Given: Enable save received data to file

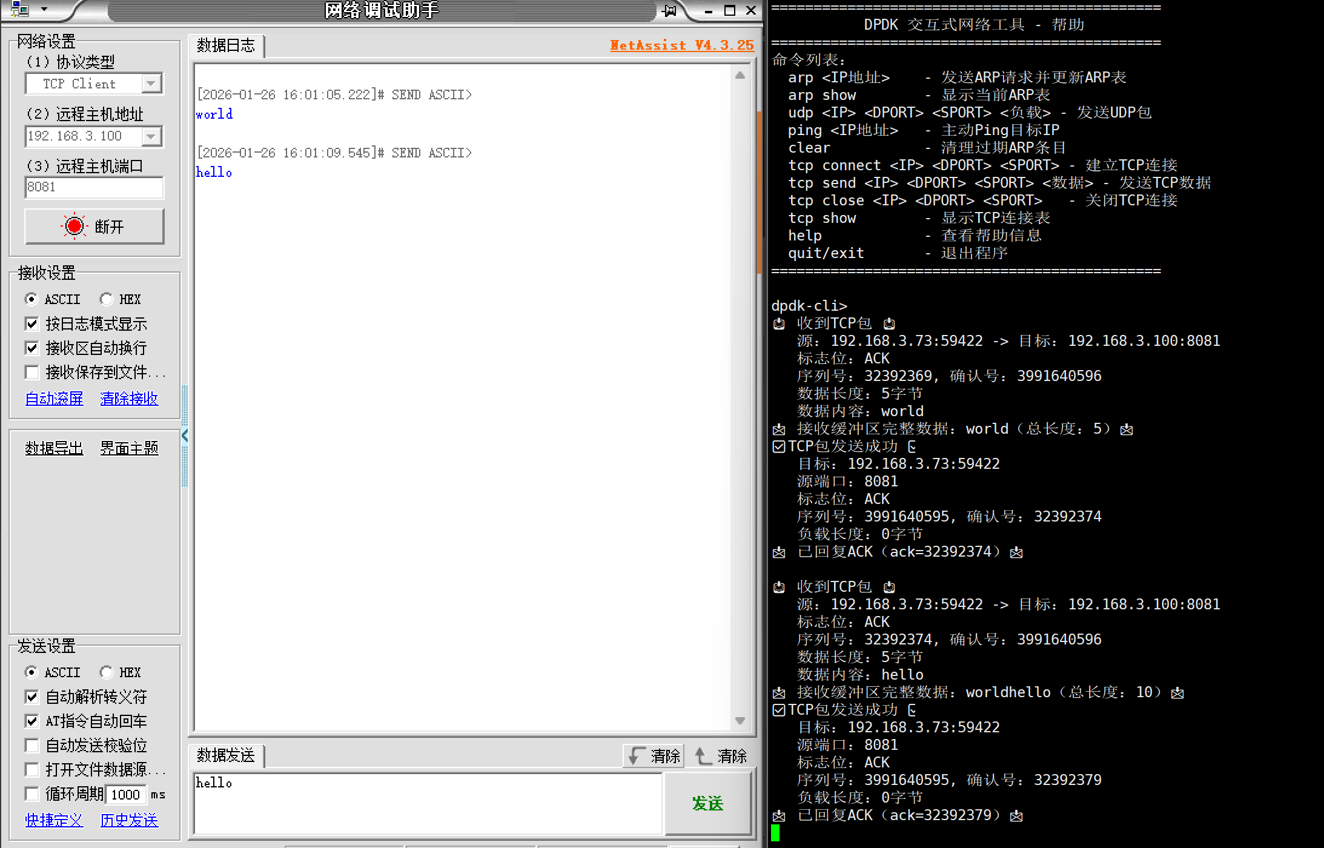Looking at the screenshot, I should 32,372.
